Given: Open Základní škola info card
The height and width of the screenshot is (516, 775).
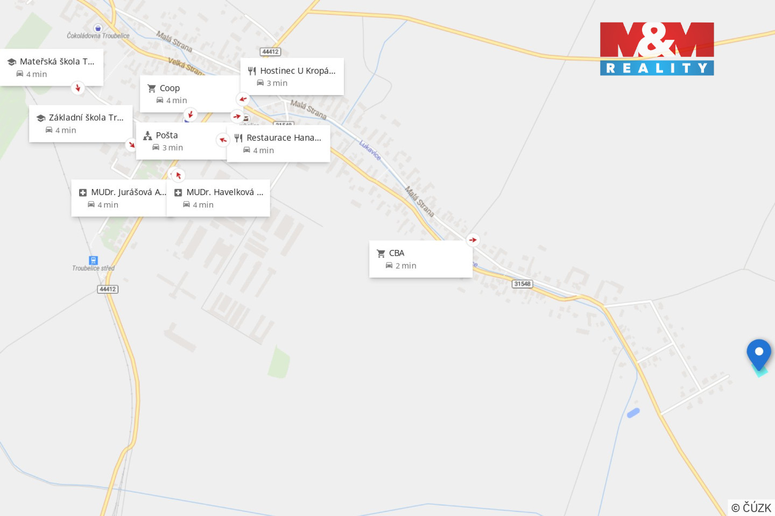Looking at the screenshot, I should click(81, 124).
